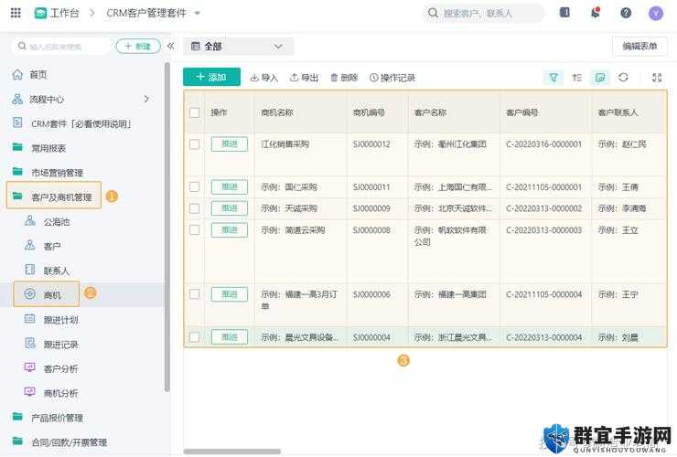Focus the sidebar name search field
The height and width of the screenshot is (457, 677).
pyautogui.click(x=61, y=47)
